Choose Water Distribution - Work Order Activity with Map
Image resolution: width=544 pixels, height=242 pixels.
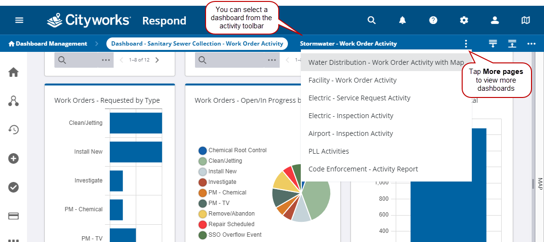[x=386, y=62]
